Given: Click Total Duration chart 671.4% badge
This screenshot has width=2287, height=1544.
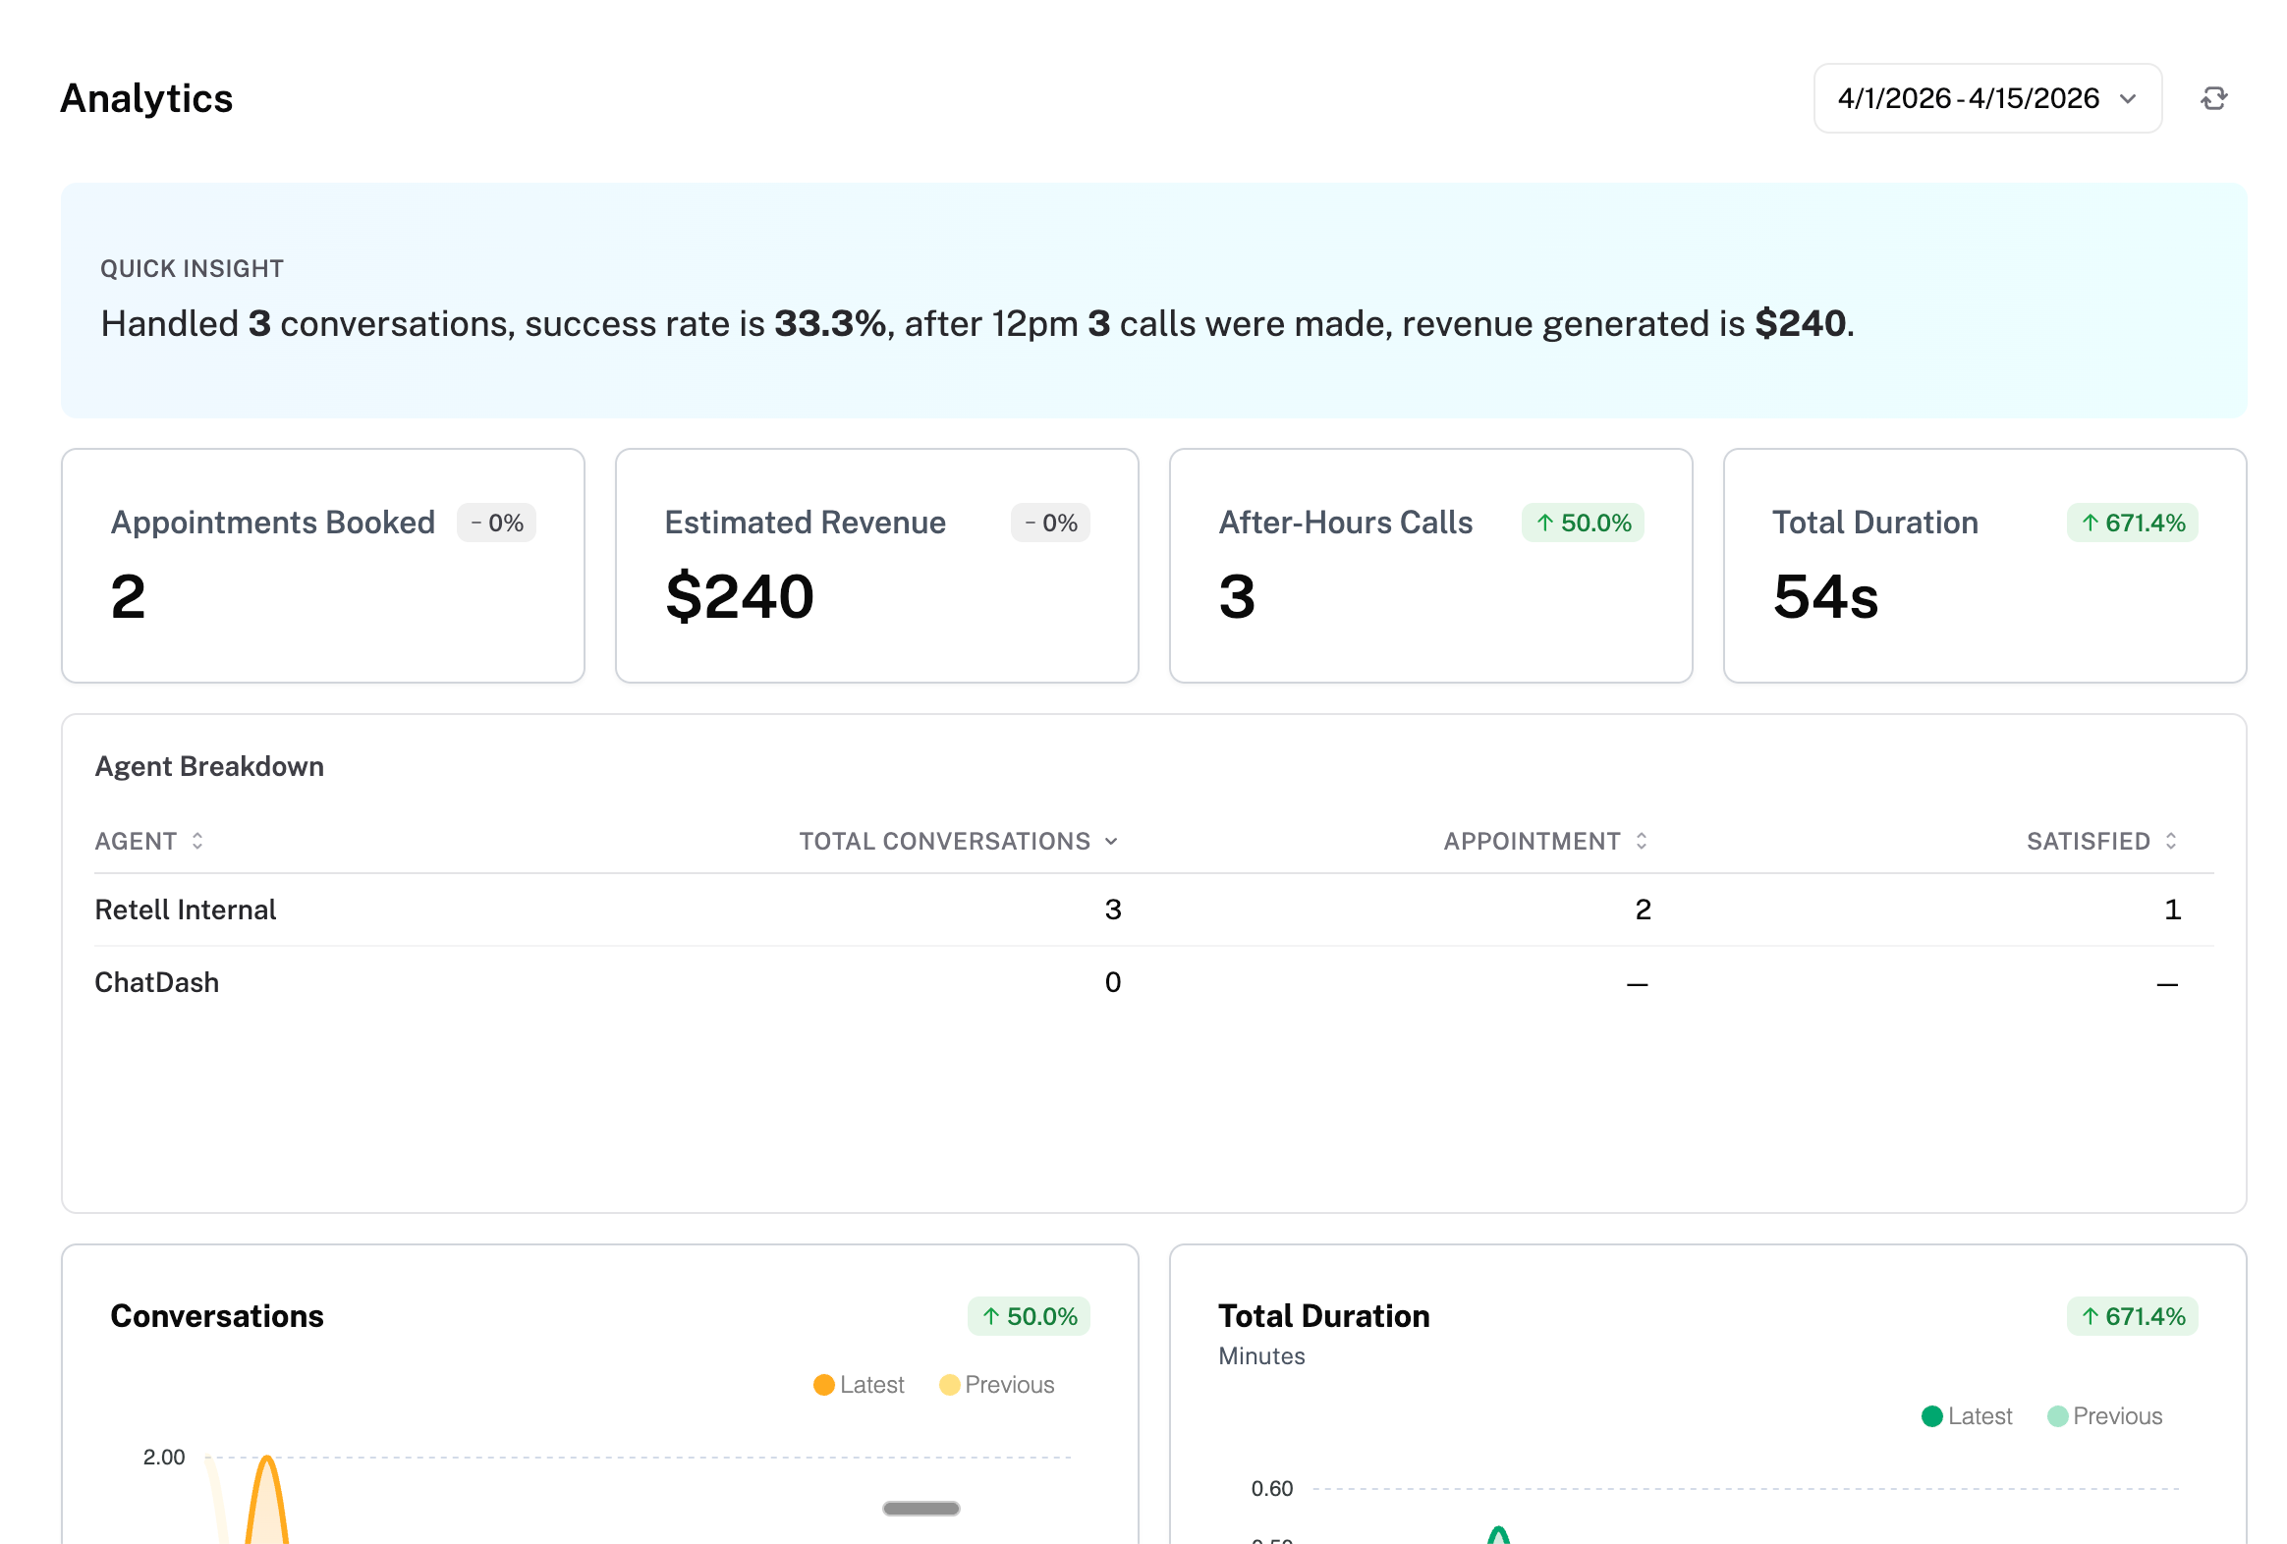Looking at the screenshot, I should [x=2132, y=1317].
